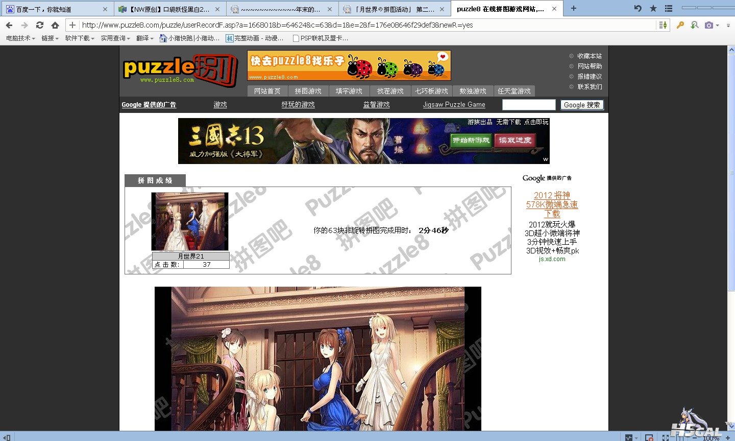Click the 收藏本站 link
The image size is (735, 441).
tap(590, 56)
